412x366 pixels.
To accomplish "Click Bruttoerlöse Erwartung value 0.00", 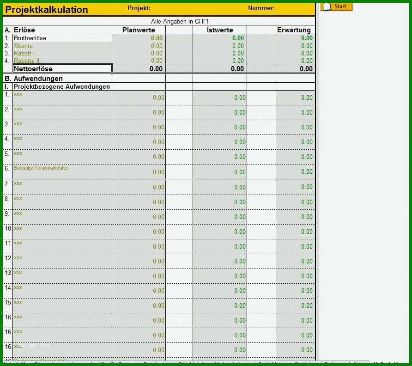I will point(307,38).
